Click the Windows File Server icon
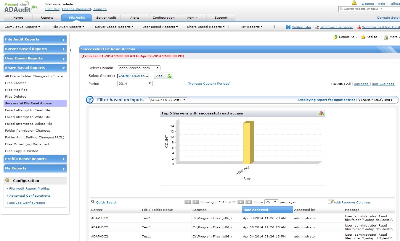Screen dimensions: 400x241 tap(317, 27)
